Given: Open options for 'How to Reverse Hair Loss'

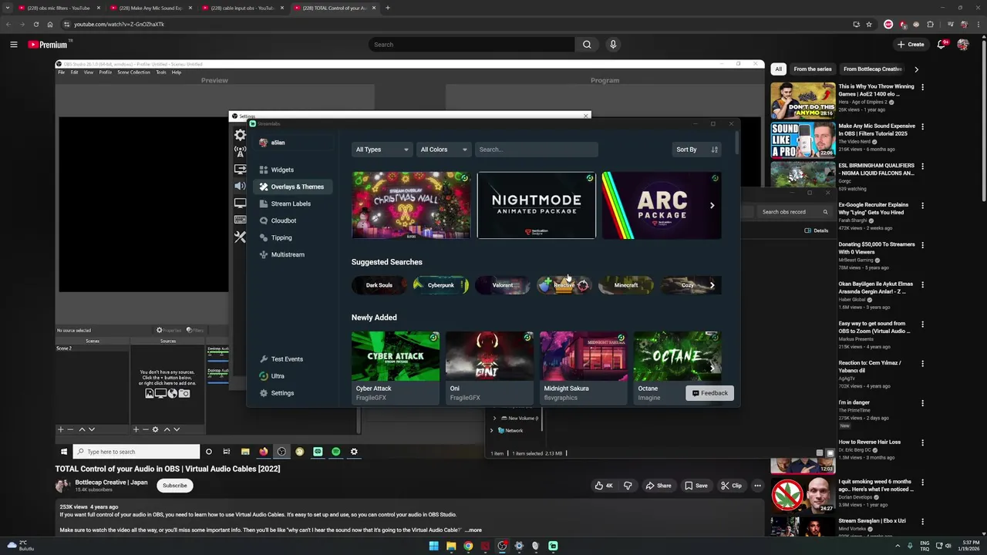Looking at the screenshot, I should click(x=922, y=442).
